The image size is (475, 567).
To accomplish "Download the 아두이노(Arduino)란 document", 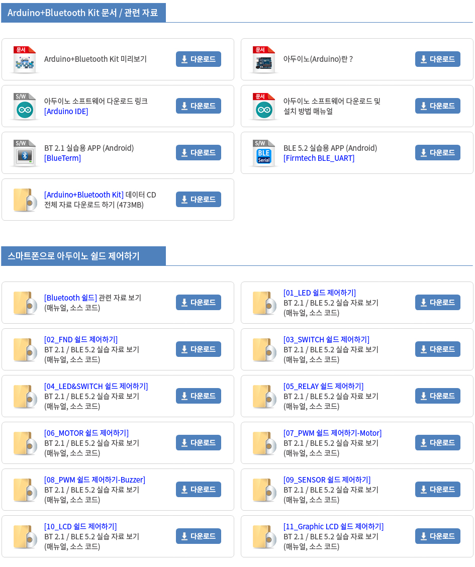I will pos(438,59).
